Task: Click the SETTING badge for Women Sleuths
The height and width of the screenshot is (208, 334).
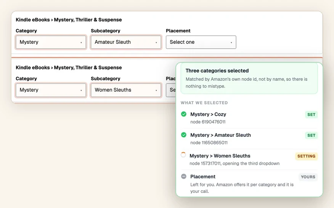Action: 306,156
